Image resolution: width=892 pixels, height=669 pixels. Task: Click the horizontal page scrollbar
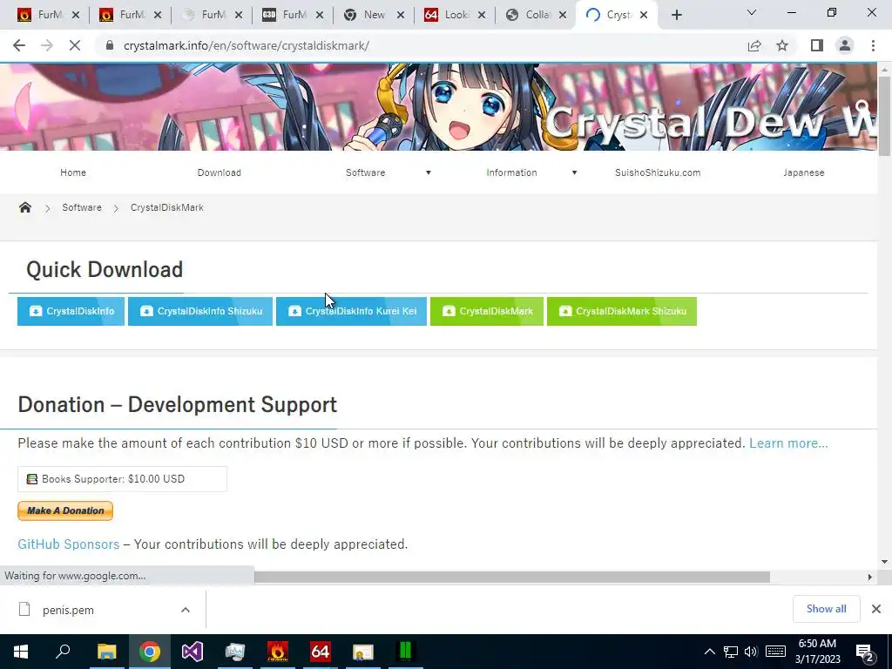tap(512, 577)
